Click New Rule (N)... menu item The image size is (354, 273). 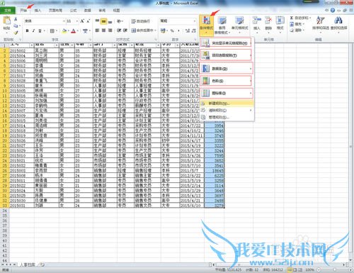pyautogui.click(x=227, y=104)
